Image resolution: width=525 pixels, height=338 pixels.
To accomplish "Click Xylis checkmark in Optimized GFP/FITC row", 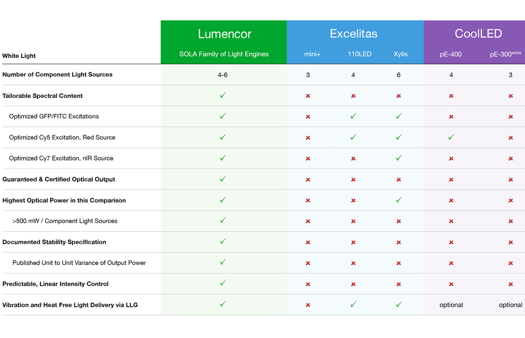I will point(399,116).
